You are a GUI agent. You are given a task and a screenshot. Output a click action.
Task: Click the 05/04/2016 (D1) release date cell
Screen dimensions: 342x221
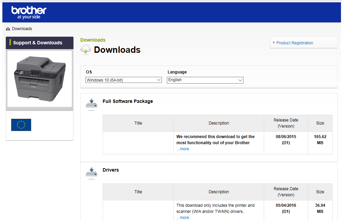click(286, 211)
